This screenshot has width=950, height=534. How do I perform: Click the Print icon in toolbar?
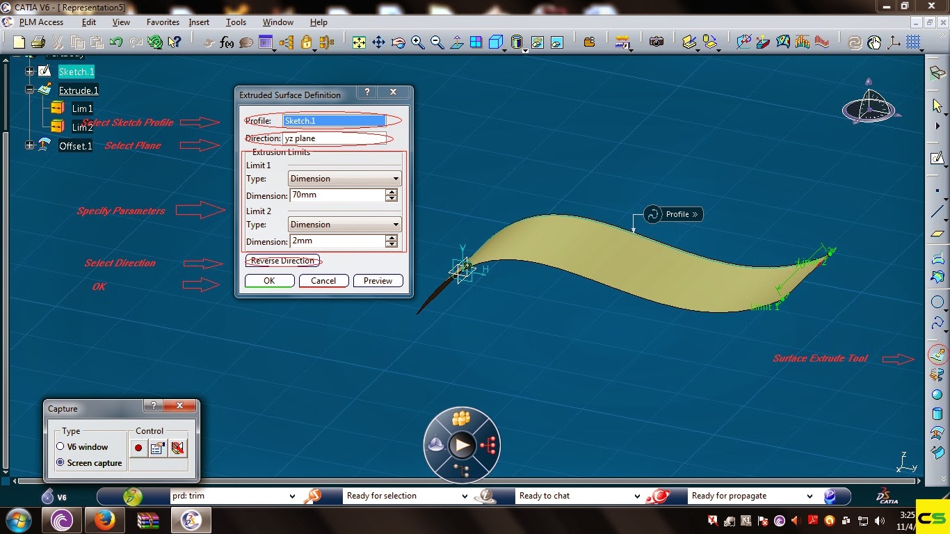click(x=38, y=42)
